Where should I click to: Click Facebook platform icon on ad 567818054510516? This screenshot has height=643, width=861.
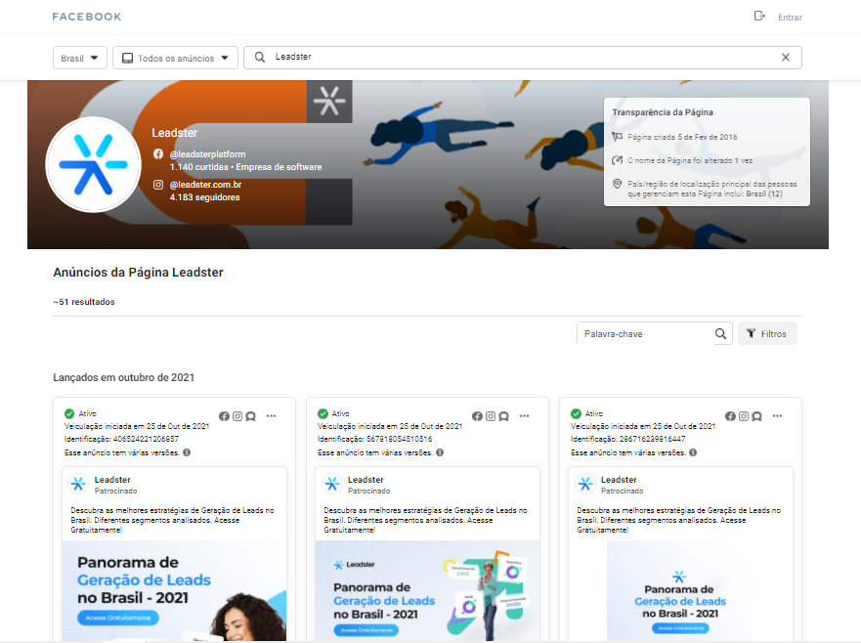(x=477, y=416)
